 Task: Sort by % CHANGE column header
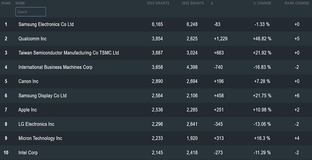pos(262,4)
